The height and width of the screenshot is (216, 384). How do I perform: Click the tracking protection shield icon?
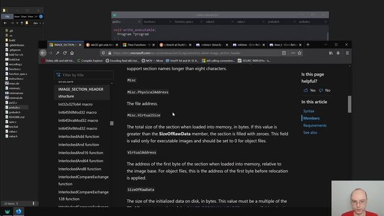[x=103, y=53]
